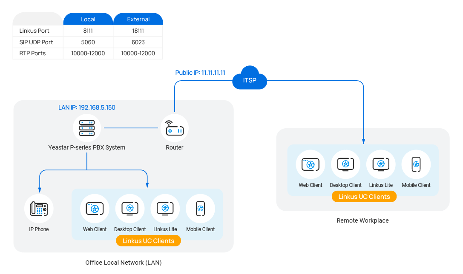Switch to the External column header
This screenshot has width=463, height=274.
138,19
